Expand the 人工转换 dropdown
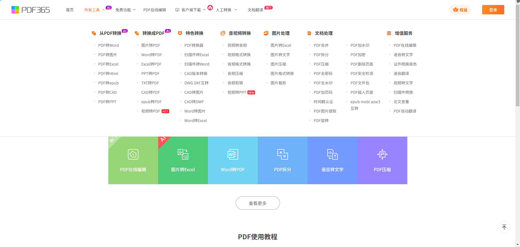This screenshot has width=520, height=247. coord(226,10)
